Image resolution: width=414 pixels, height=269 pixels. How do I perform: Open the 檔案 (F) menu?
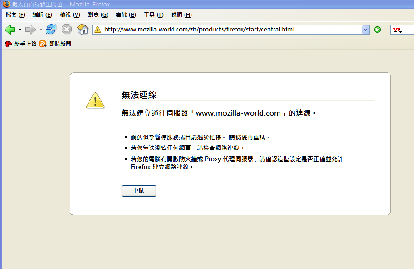tap(15, 15)
